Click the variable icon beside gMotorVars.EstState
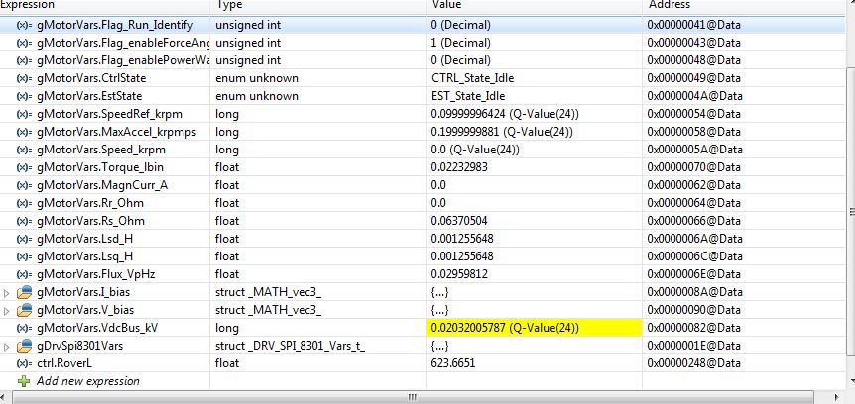855x404 pixels. pyautogui.click(x=25, y=96)
